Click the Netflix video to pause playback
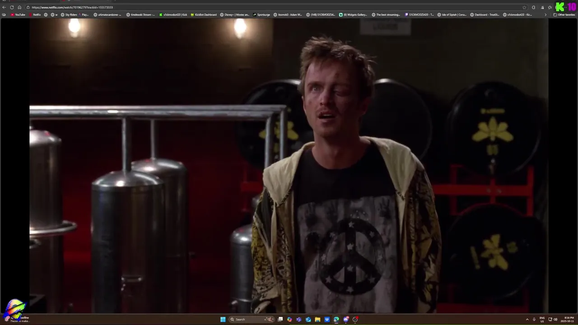 (x=289, y=166)
